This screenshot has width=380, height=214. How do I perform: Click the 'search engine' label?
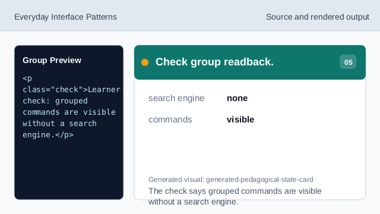pyautogui.click(x=176, y=98)
